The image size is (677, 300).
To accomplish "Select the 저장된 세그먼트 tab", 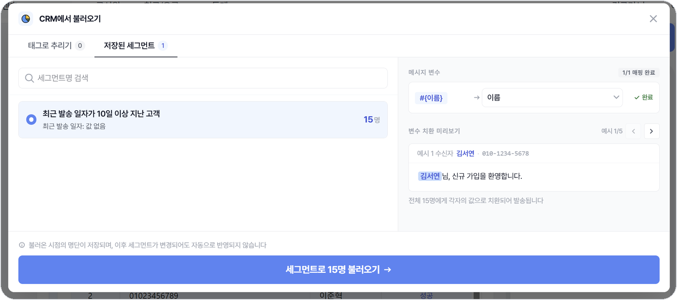I will coord(135,46).
